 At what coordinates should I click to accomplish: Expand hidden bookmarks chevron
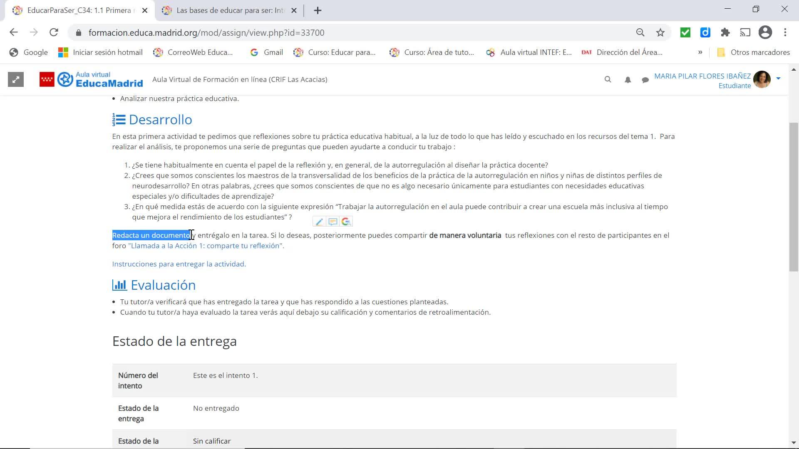700,52
